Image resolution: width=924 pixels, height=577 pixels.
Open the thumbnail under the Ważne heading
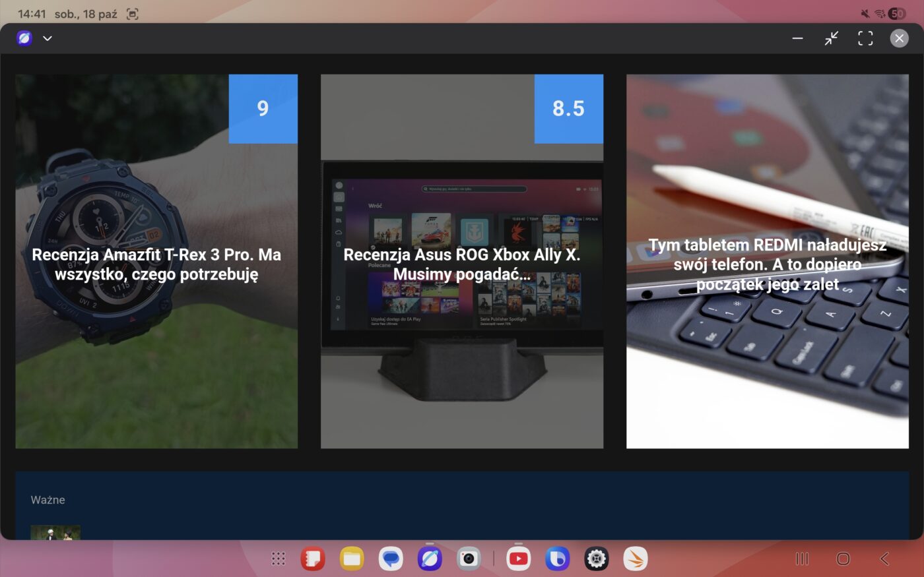55,532
